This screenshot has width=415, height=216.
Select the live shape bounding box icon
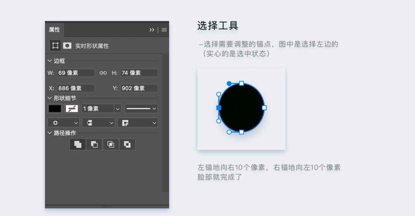[55, 46]
